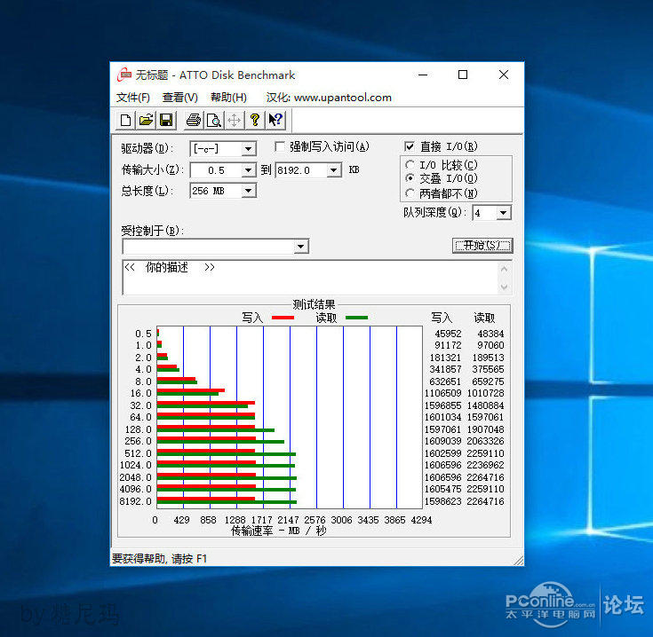Open the 8192.0 transfer size end dropdown
This screenshot has width=653, height=637.
(333, 170)
